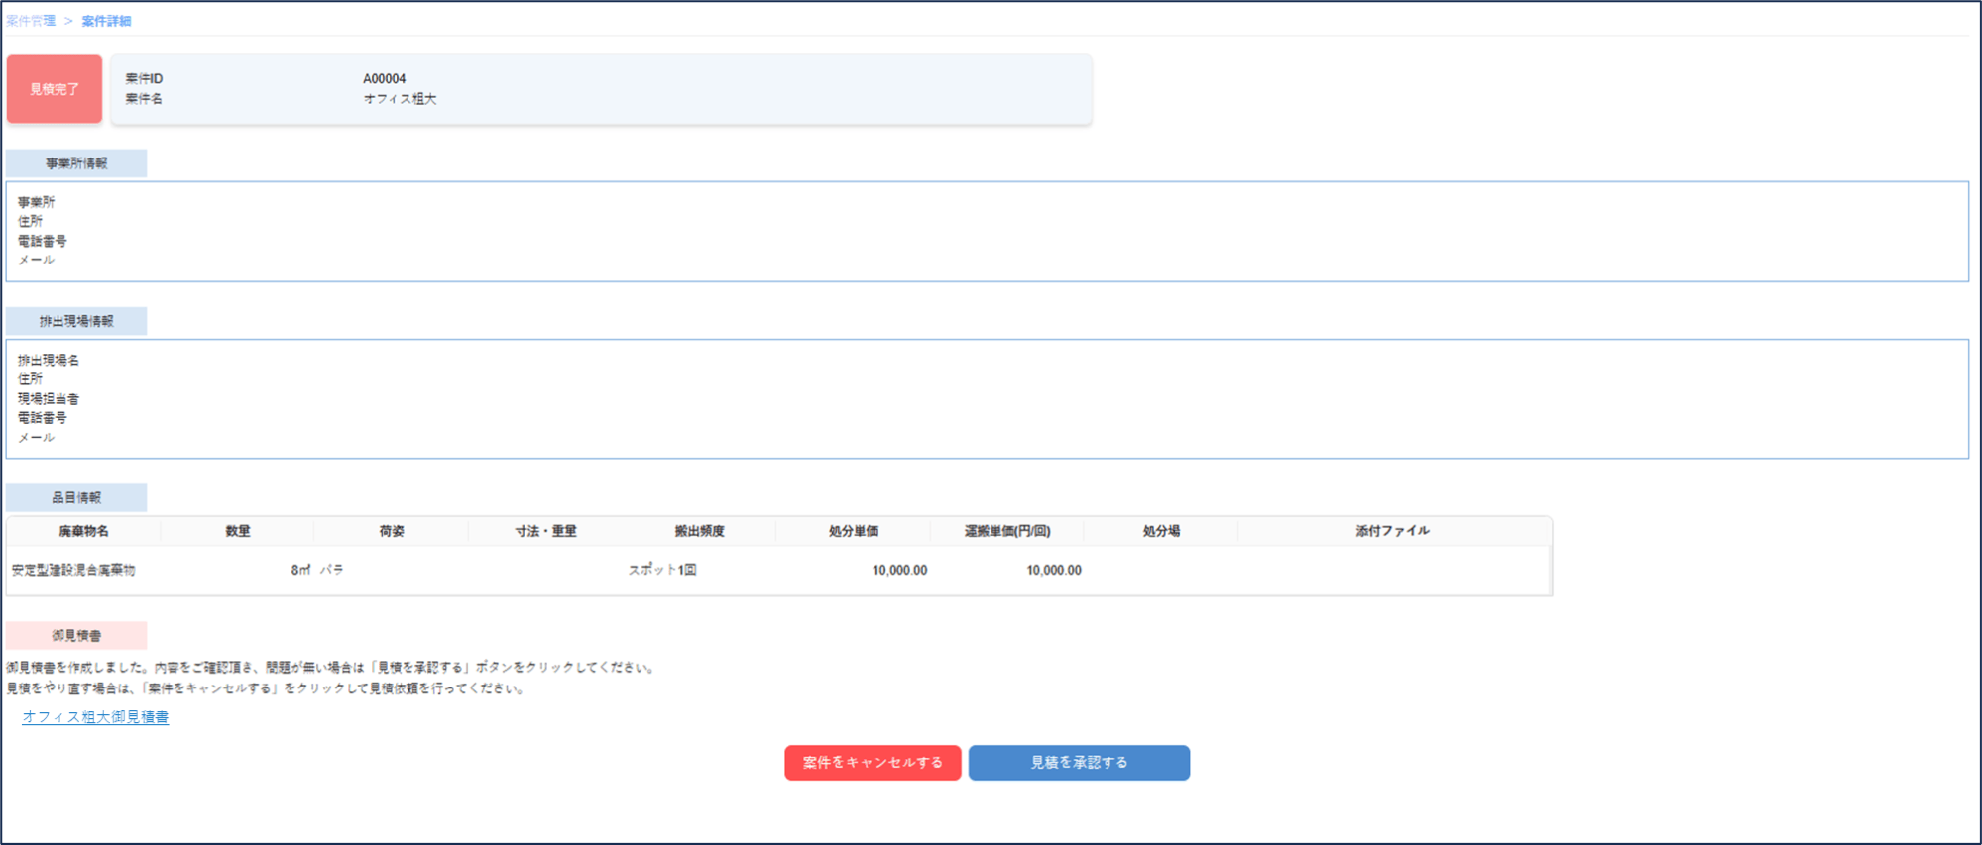The image size is (1982, 845).
Task: Click the red 見積完了 status badge
Action: pos(55,89)
